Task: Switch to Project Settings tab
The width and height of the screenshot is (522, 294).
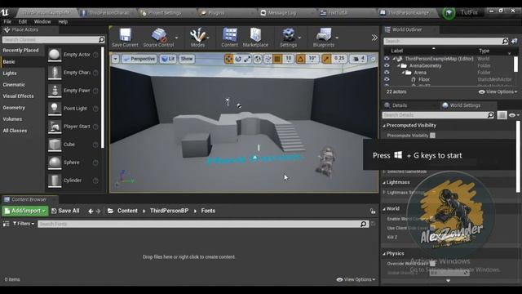Action: coord(165,13)
